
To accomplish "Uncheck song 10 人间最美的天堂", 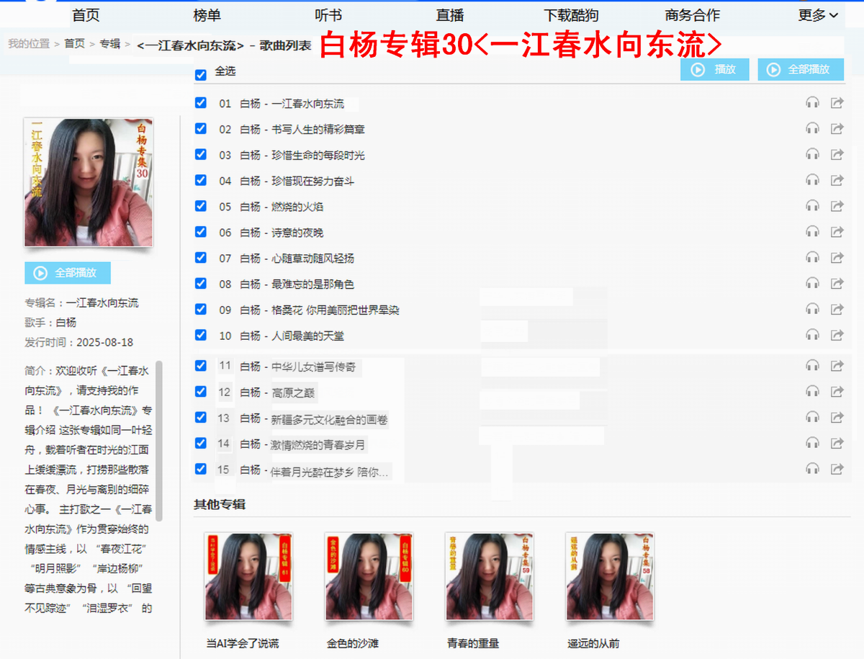I will pos(201,335).
